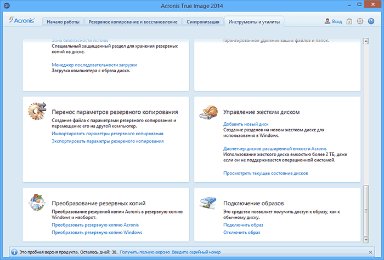Click the title bar application icon
384x260 pixels.
(x=7, y=5)
